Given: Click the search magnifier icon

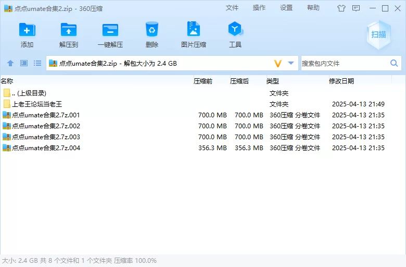Looking at the screenshot, I should click(x=394, y=63).
